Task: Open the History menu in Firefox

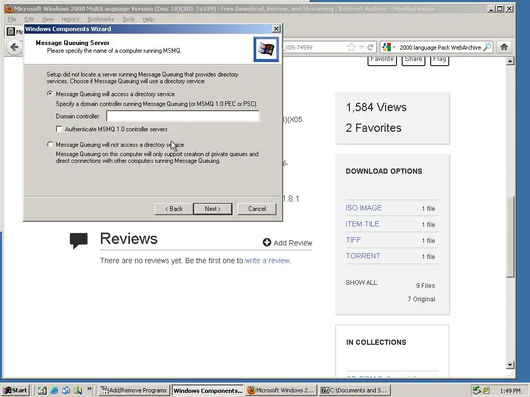Action: (70, 19)
